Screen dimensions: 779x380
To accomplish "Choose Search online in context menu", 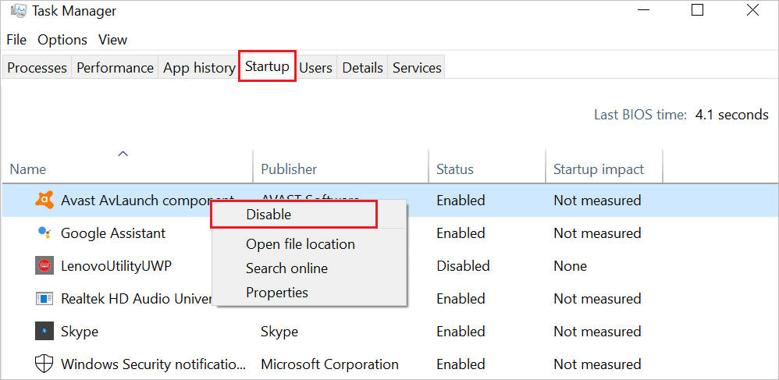I will (x=286, y=268).
